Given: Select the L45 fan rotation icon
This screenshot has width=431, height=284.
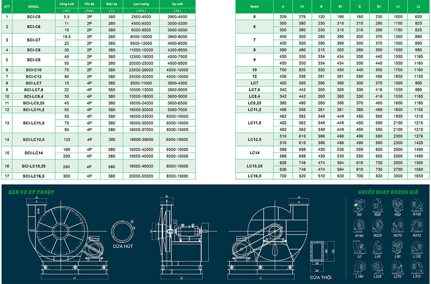Looking at the screenshot, I should [x=377, y=247].
